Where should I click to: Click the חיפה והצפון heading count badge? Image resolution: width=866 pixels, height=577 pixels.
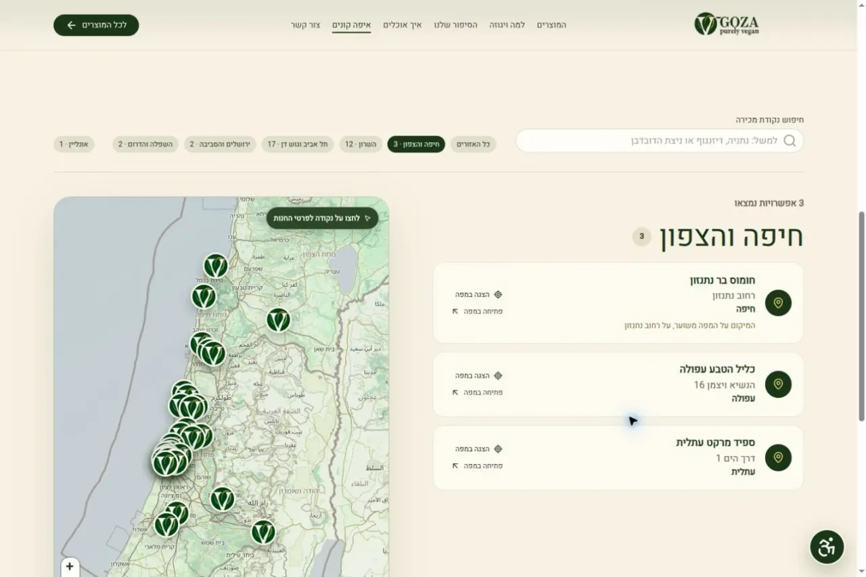point(641,237)
